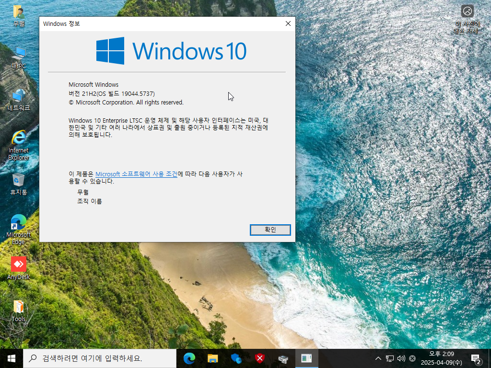Click the circled X tray icon
This screenshot has width=491, height=368.
[412, 358]
